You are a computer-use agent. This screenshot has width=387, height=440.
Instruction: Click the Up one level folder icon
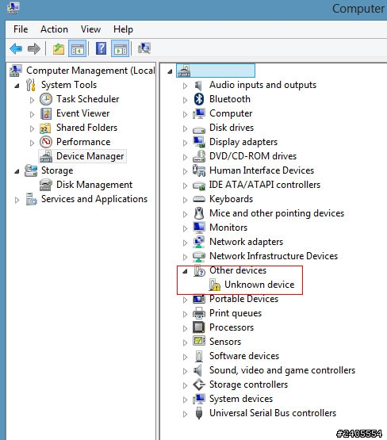point(59,49)
